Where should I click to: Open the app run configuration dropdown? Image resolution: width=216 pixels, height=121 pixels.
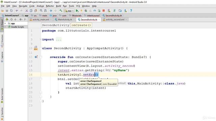pyautogui.click(x=69, y=11)
